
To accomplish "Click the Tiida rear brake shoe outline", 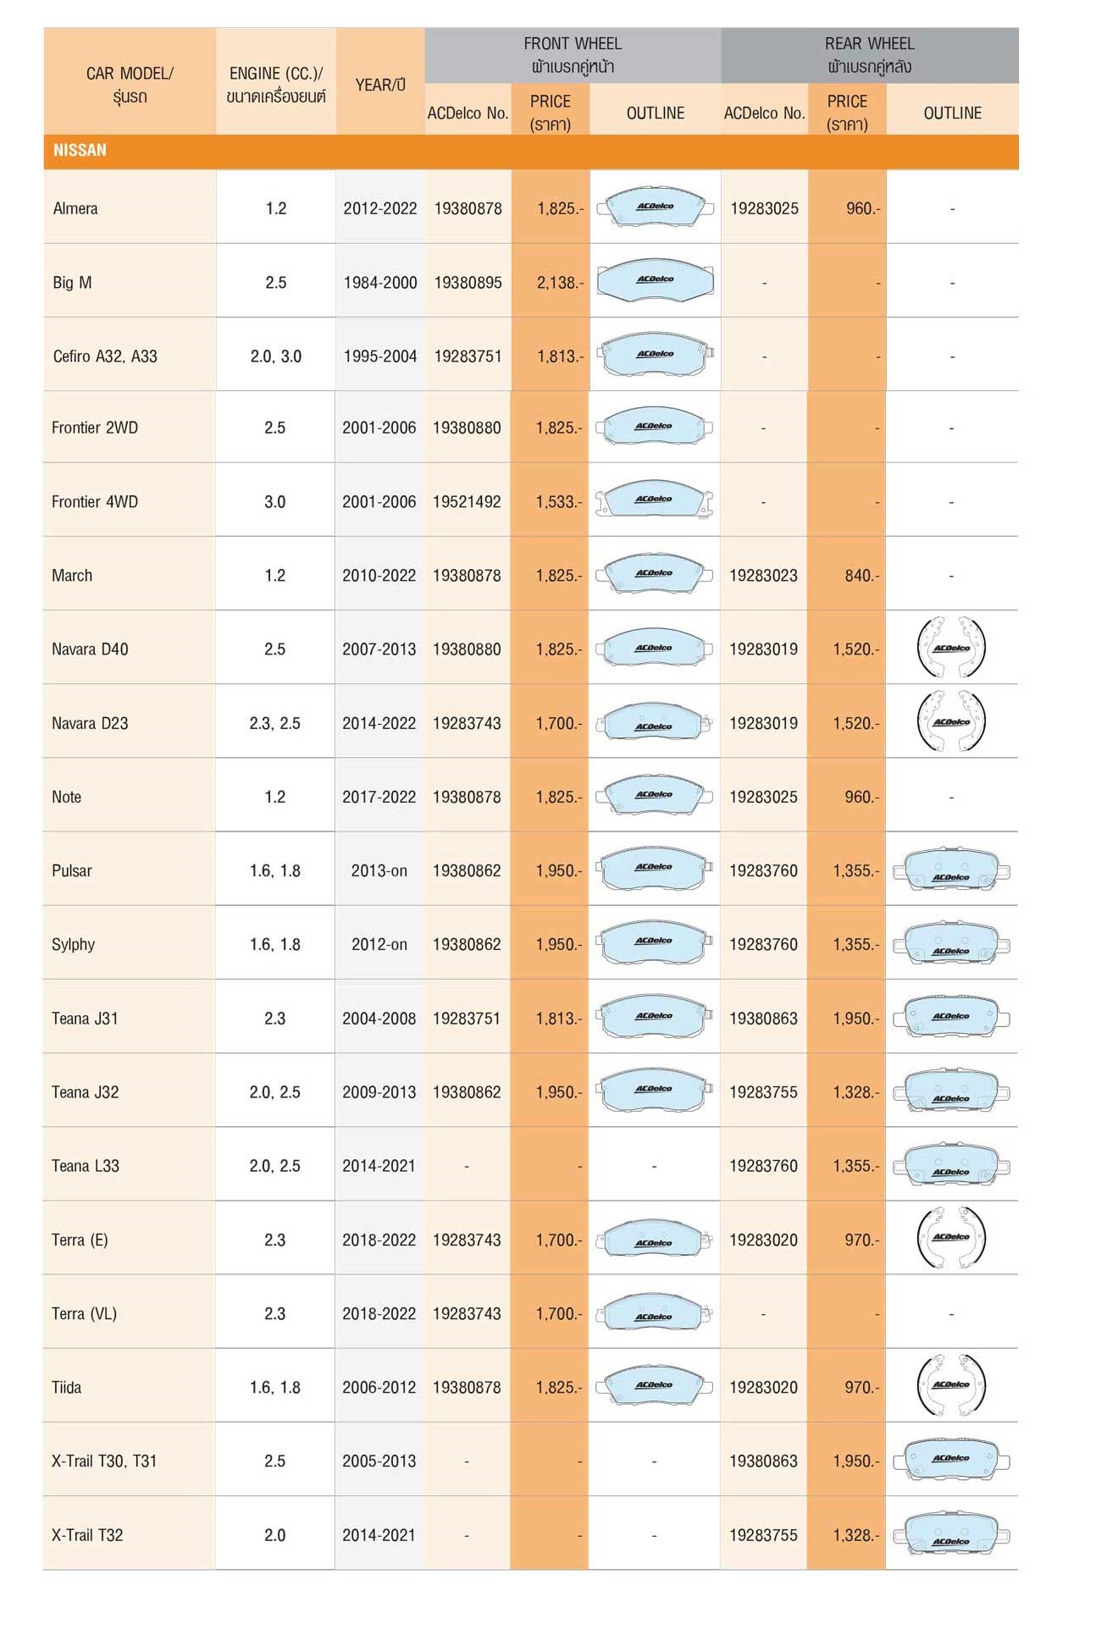I will (x=951, y=1386).
